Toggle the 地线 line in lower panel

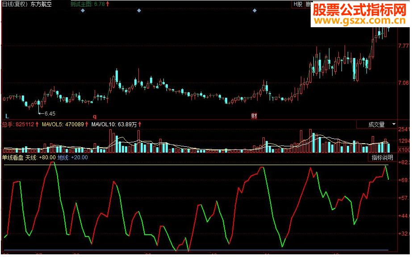tap(63, 157)
